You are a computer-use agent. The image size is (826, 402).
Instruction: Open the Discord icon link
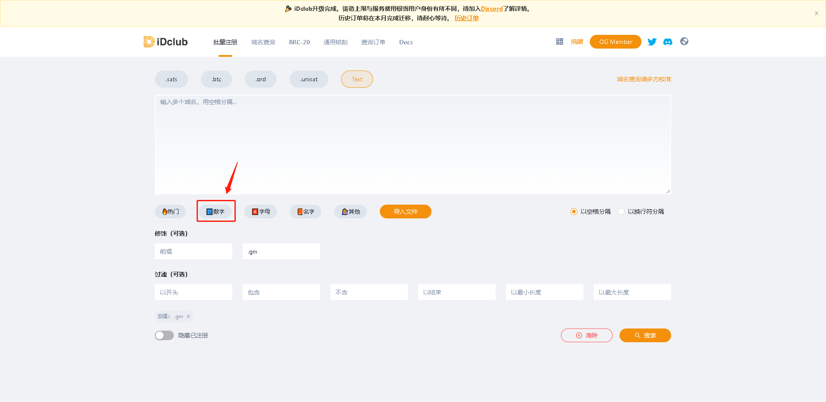tap(668, 42)
